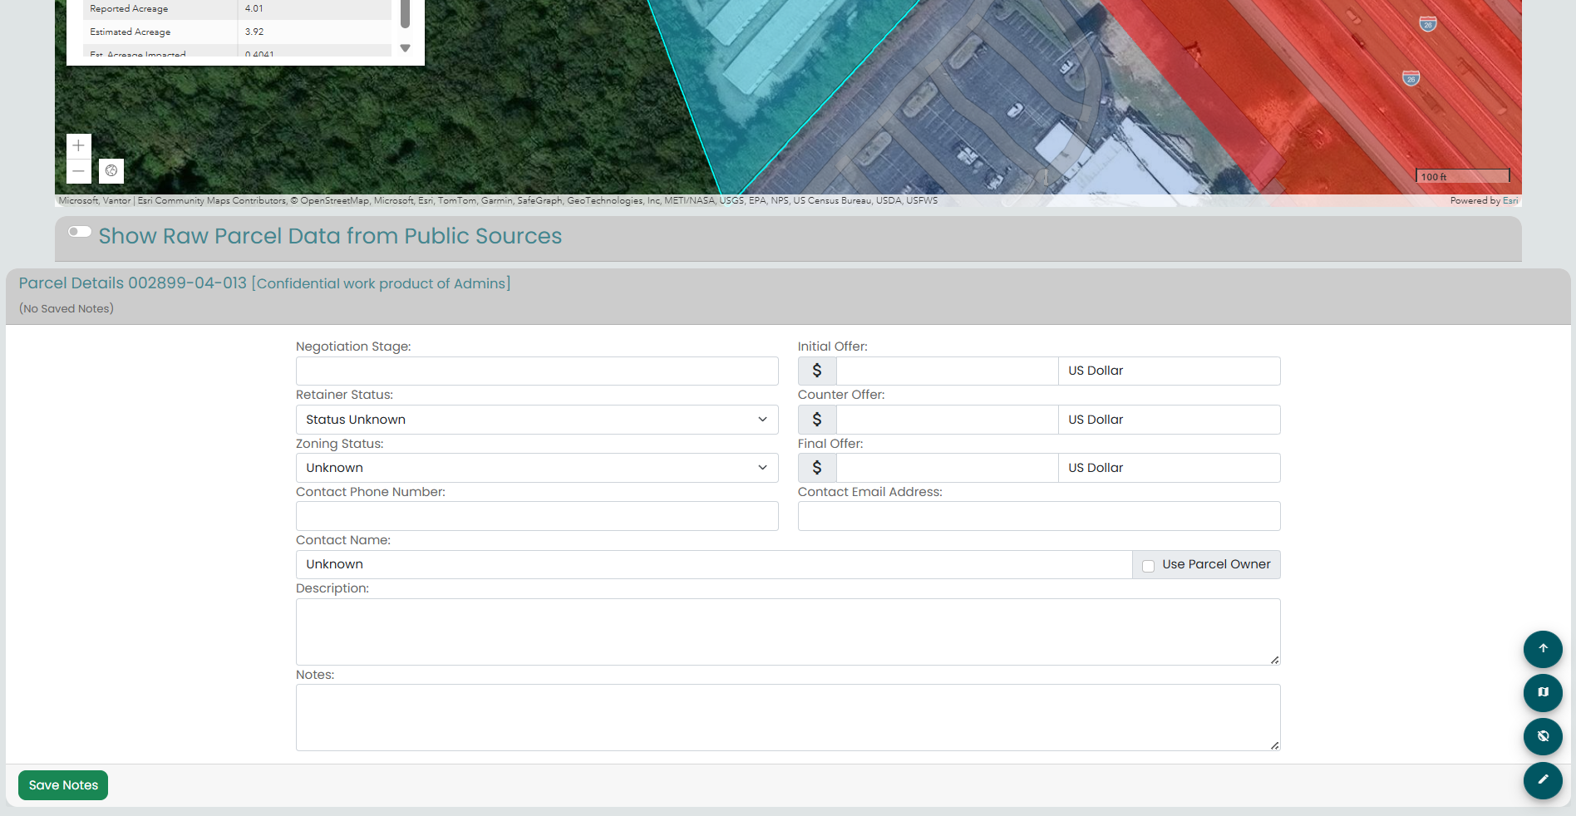Click the Contact Email Address field

point(1039,516)
